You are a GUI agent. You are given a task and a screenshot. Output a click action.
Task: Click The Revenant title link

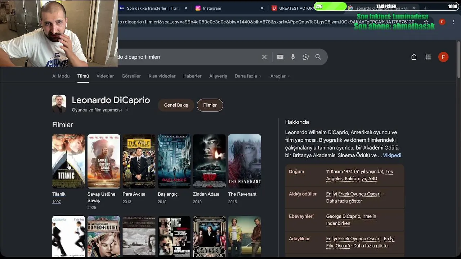242,194
